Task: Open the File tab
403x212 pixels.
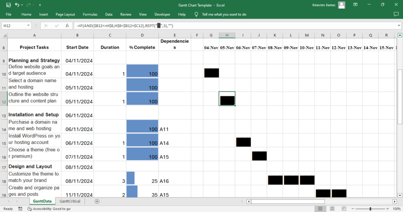Action: coord(9,15)
